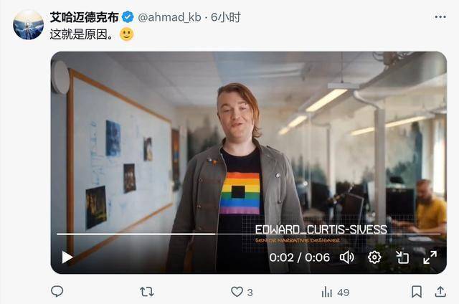This screenshot has width=459, height=304.
Task: Bookmark this post
Action: click(417, 292)
